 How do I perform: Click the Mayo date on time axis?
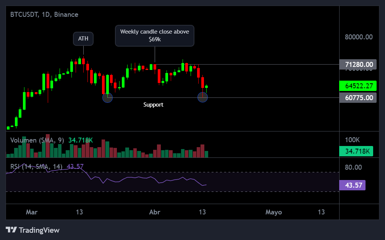pos(273,212)
